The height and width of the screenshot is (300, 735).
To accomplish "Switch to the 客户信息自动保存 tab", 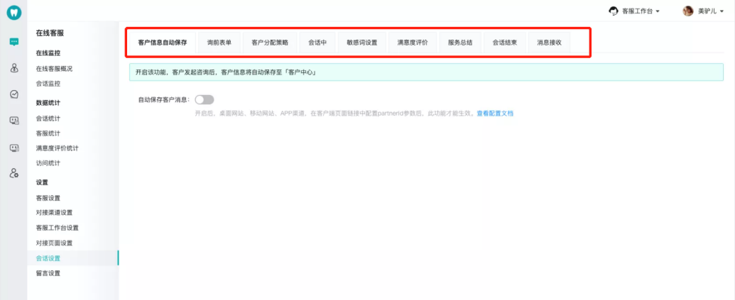I will [x=163, y=43].
